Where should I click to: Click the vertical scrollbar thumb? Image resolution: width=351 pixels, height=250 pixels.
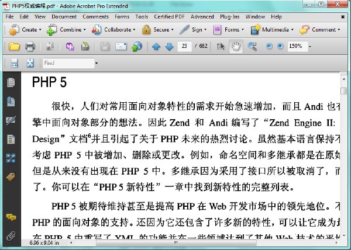point(343,91)
